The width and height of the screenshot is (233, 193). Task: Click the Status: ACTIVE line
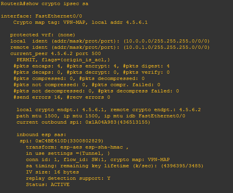(x=48, y=184)
